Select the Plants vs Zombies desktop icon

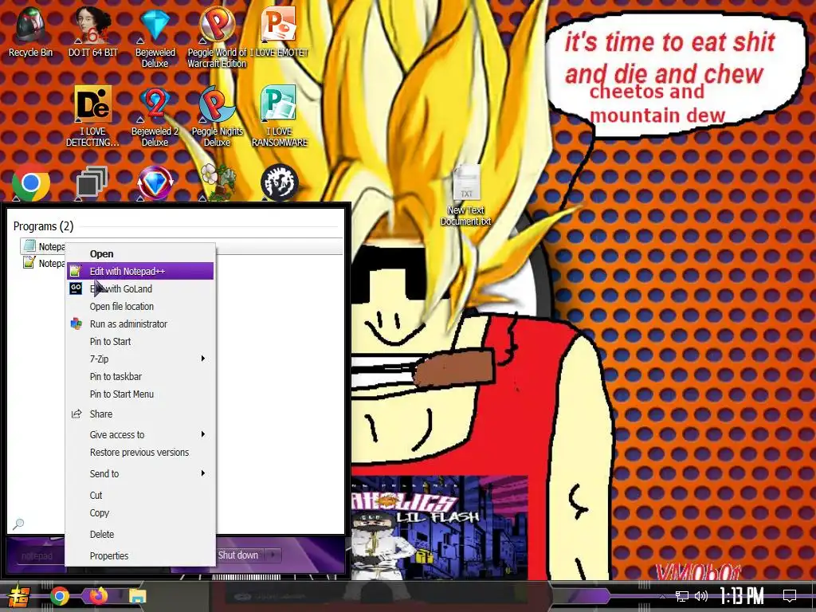pos(218,182)
